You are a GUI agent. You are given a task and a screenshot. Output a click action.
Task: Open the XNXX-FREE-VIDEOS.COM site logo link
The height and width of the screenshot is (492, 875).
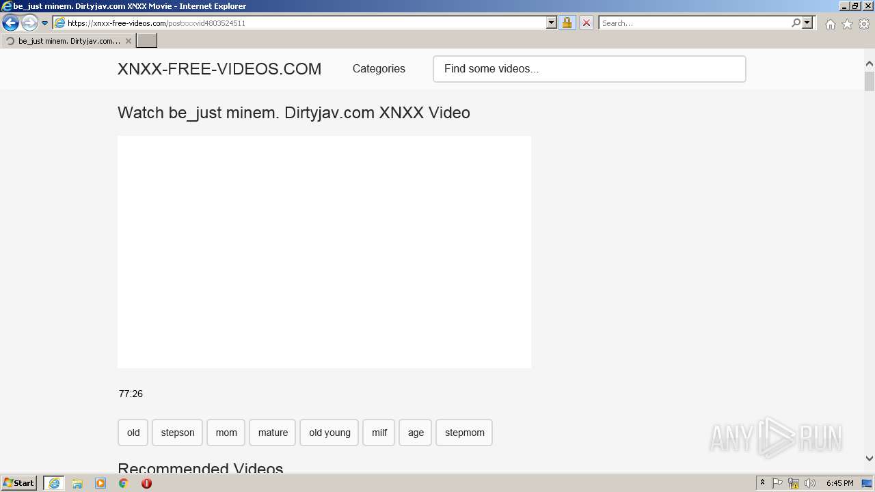point(219,69)
